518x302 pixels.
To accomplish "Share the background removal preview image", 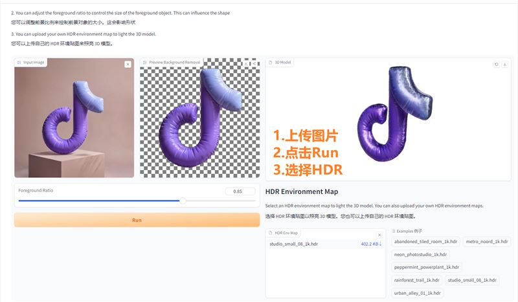I will pyautogui.click(x=254, y=63).
